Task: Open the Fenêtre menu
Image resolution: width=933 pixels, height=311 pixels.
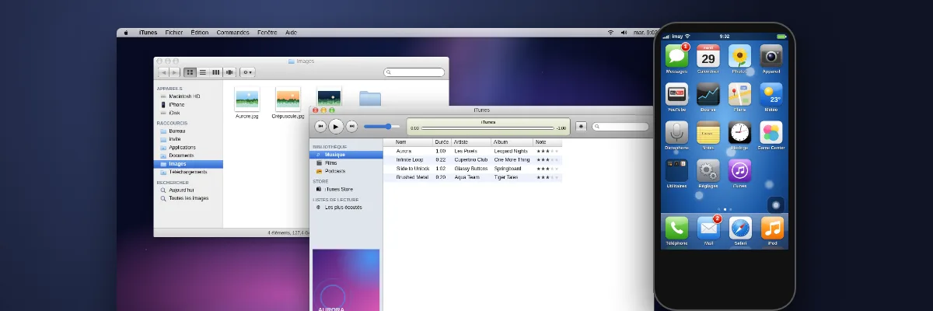Action: pos(267,33)
